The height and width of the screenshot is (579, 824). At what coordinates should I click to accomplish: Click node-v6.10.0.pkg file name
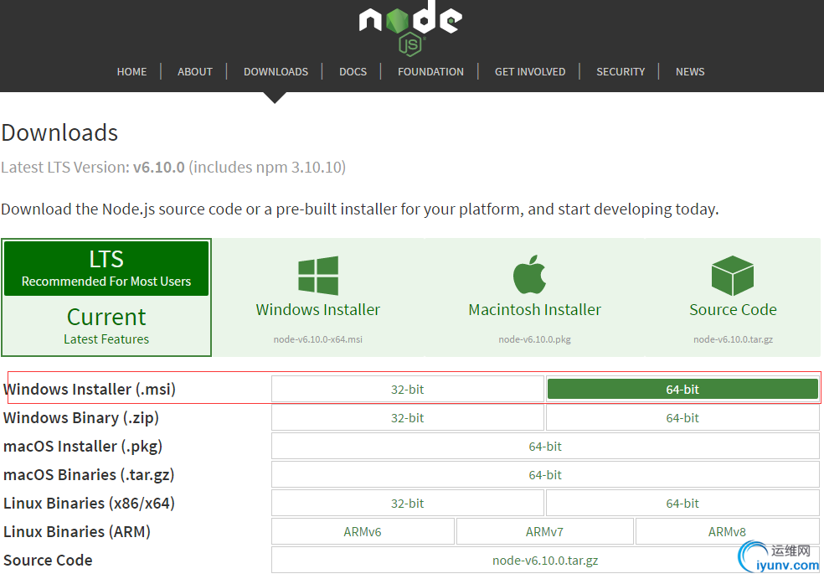(534, 339)
